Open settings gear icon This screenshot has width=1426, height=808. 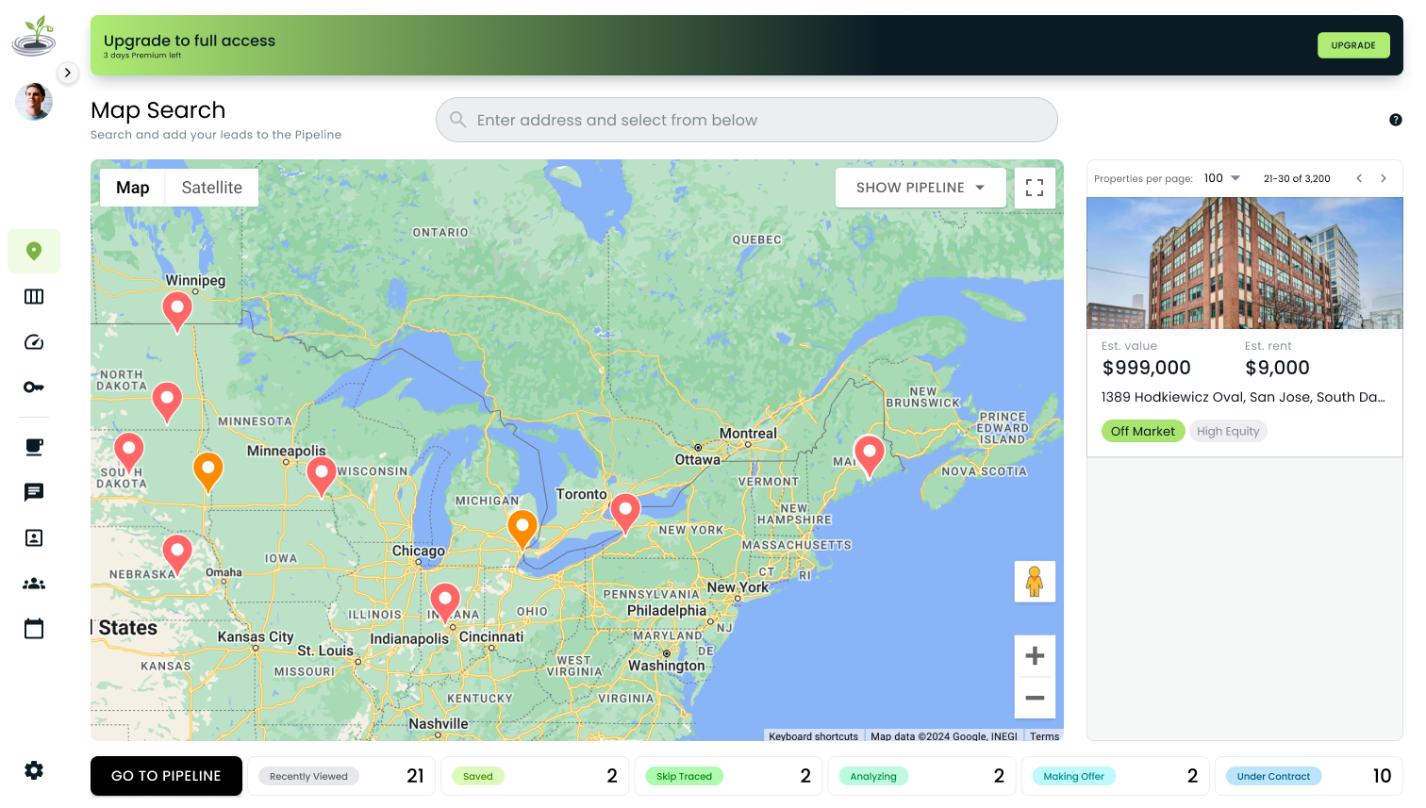(x=34, y=770)
